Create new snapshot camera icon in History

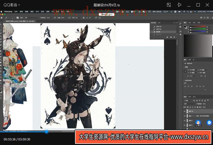coord(171,37)
